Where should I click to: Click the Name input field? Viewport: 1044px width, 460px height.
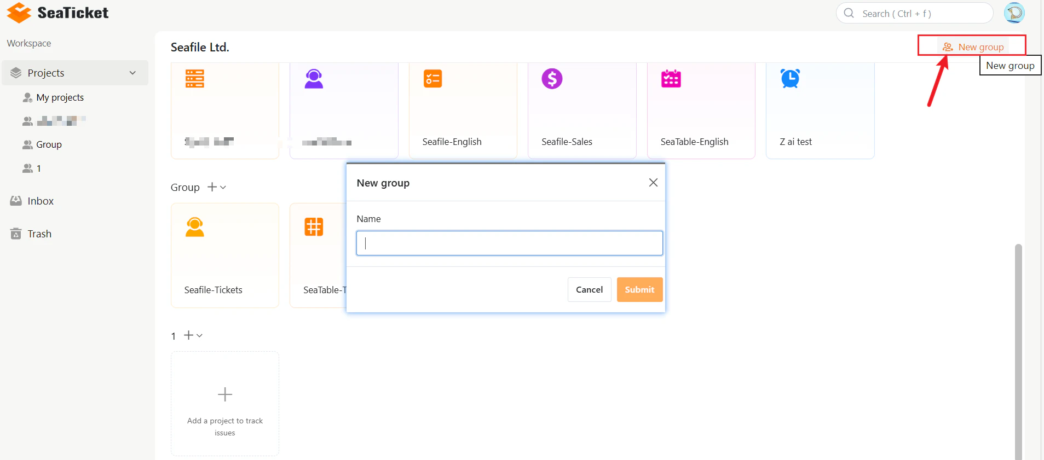point(509,243)
